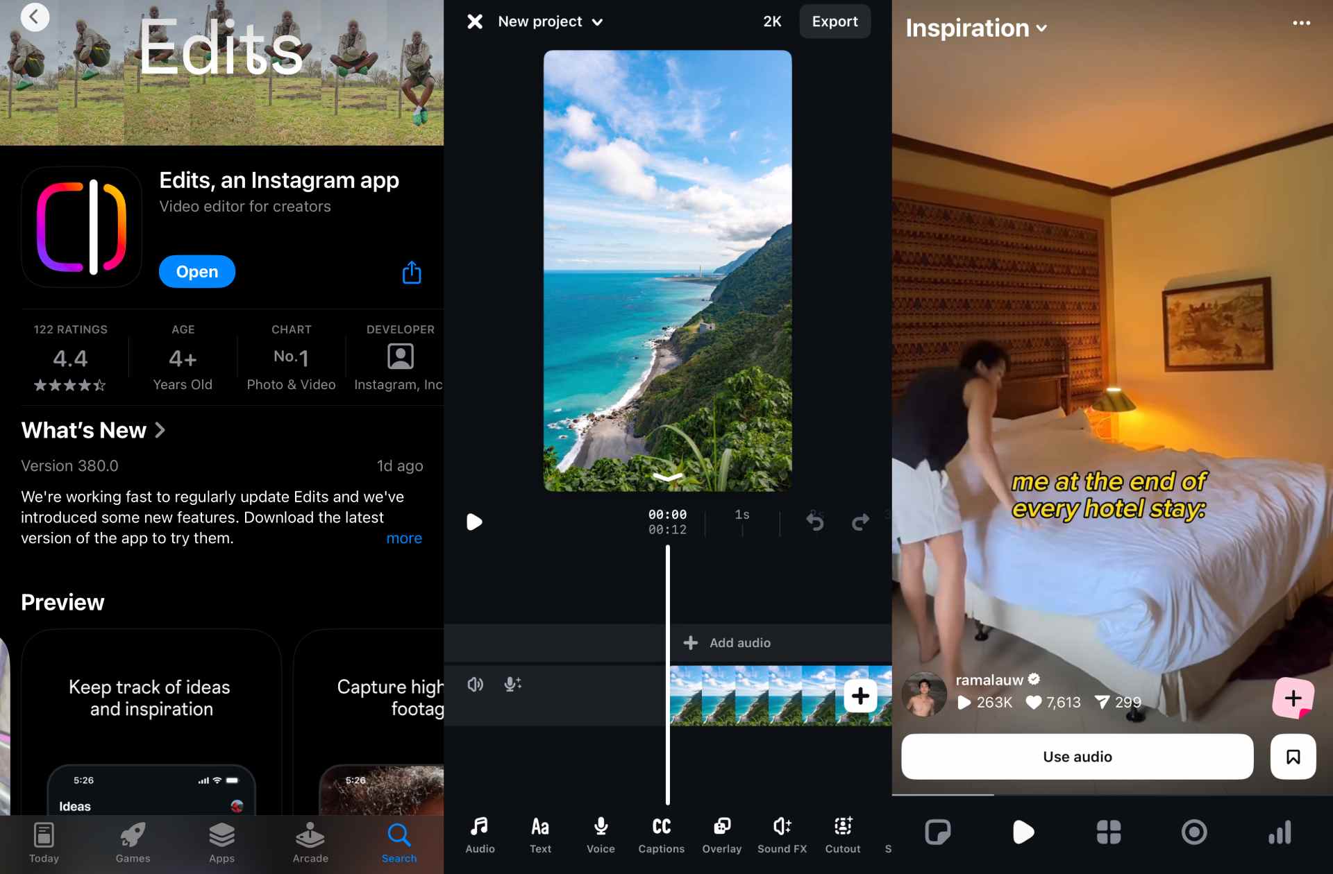
Task: Expand the What's New section chevron
Action: [x=160, y=430]
